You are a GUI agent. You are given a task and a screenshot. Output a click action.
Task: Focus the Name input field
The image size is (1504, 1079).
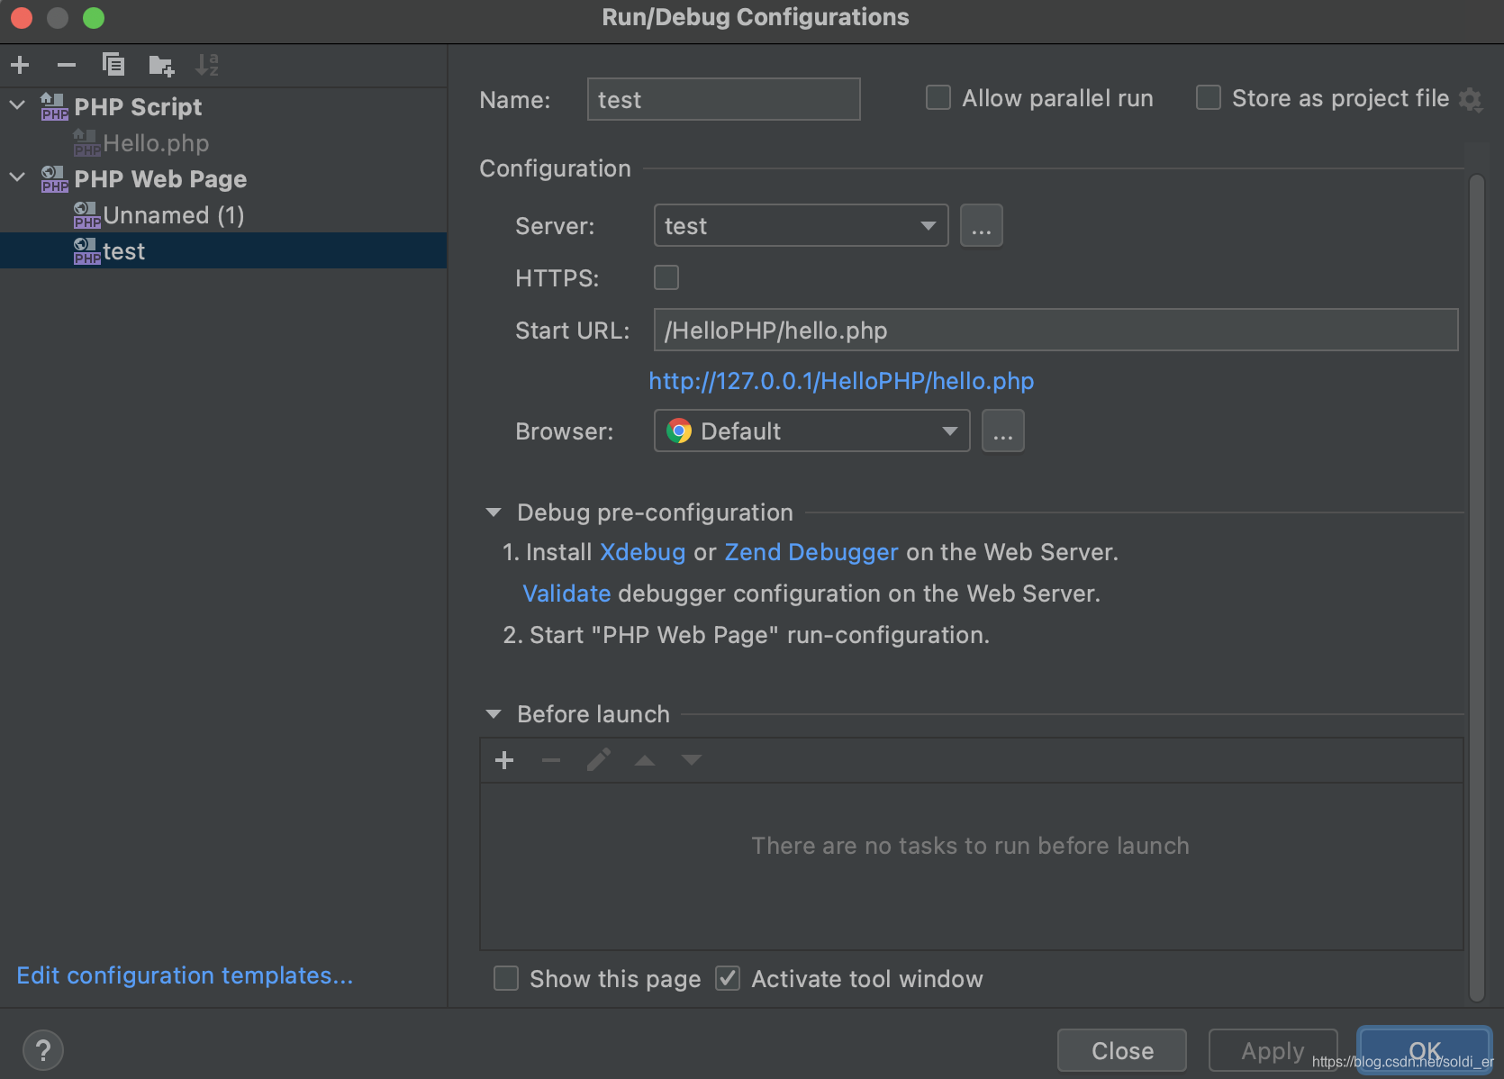click(724, 99)
